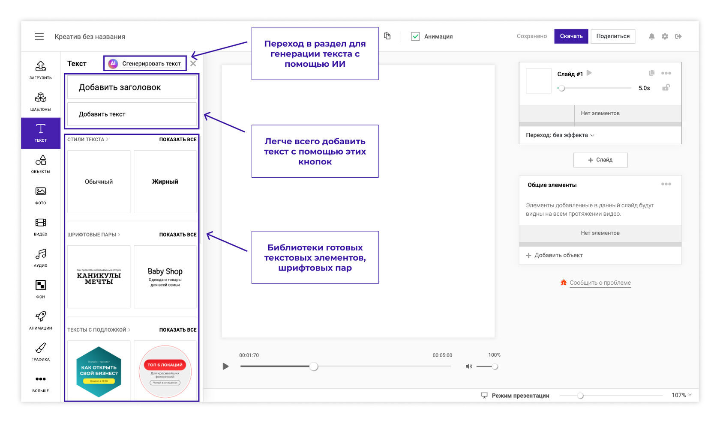This screenshot has height=423, width=720.
Task: Click the slide duration slider handle
Action: pyautogui.click(x=561, y=88)
